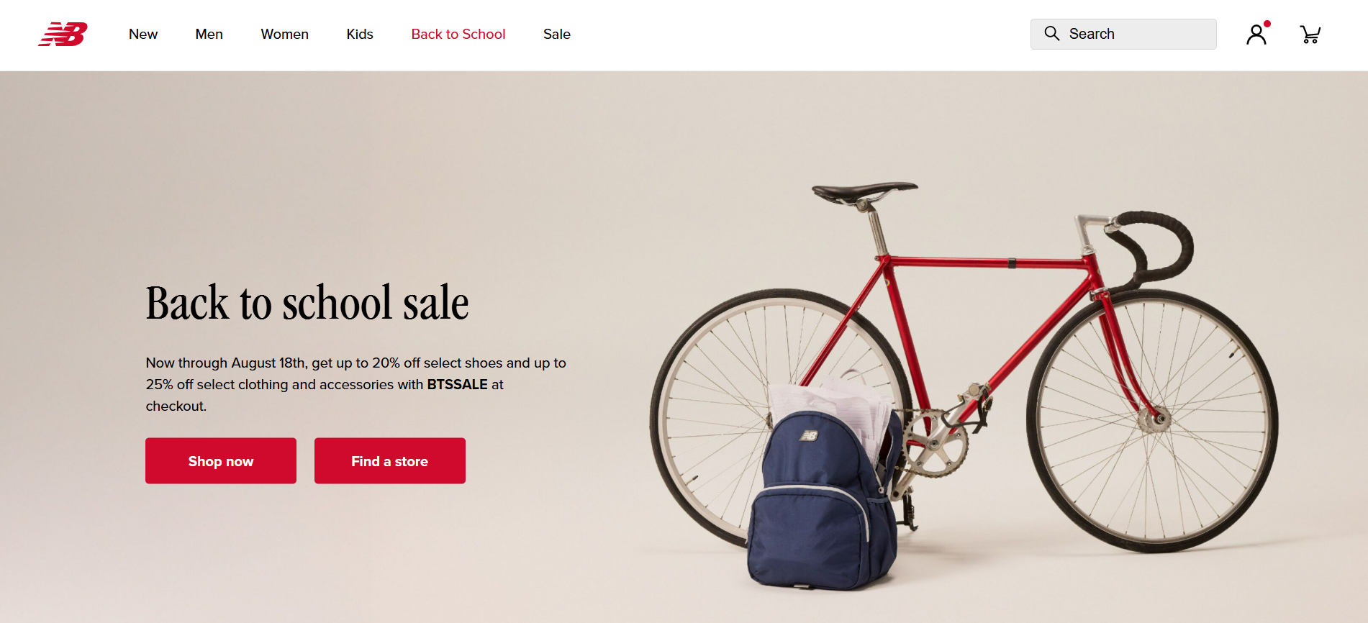Go to the Back to School tab

click(458, 34)
